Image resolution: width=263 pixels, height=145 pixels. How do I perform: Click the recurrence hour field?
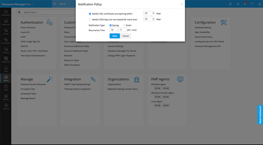[x=113, y=30]
